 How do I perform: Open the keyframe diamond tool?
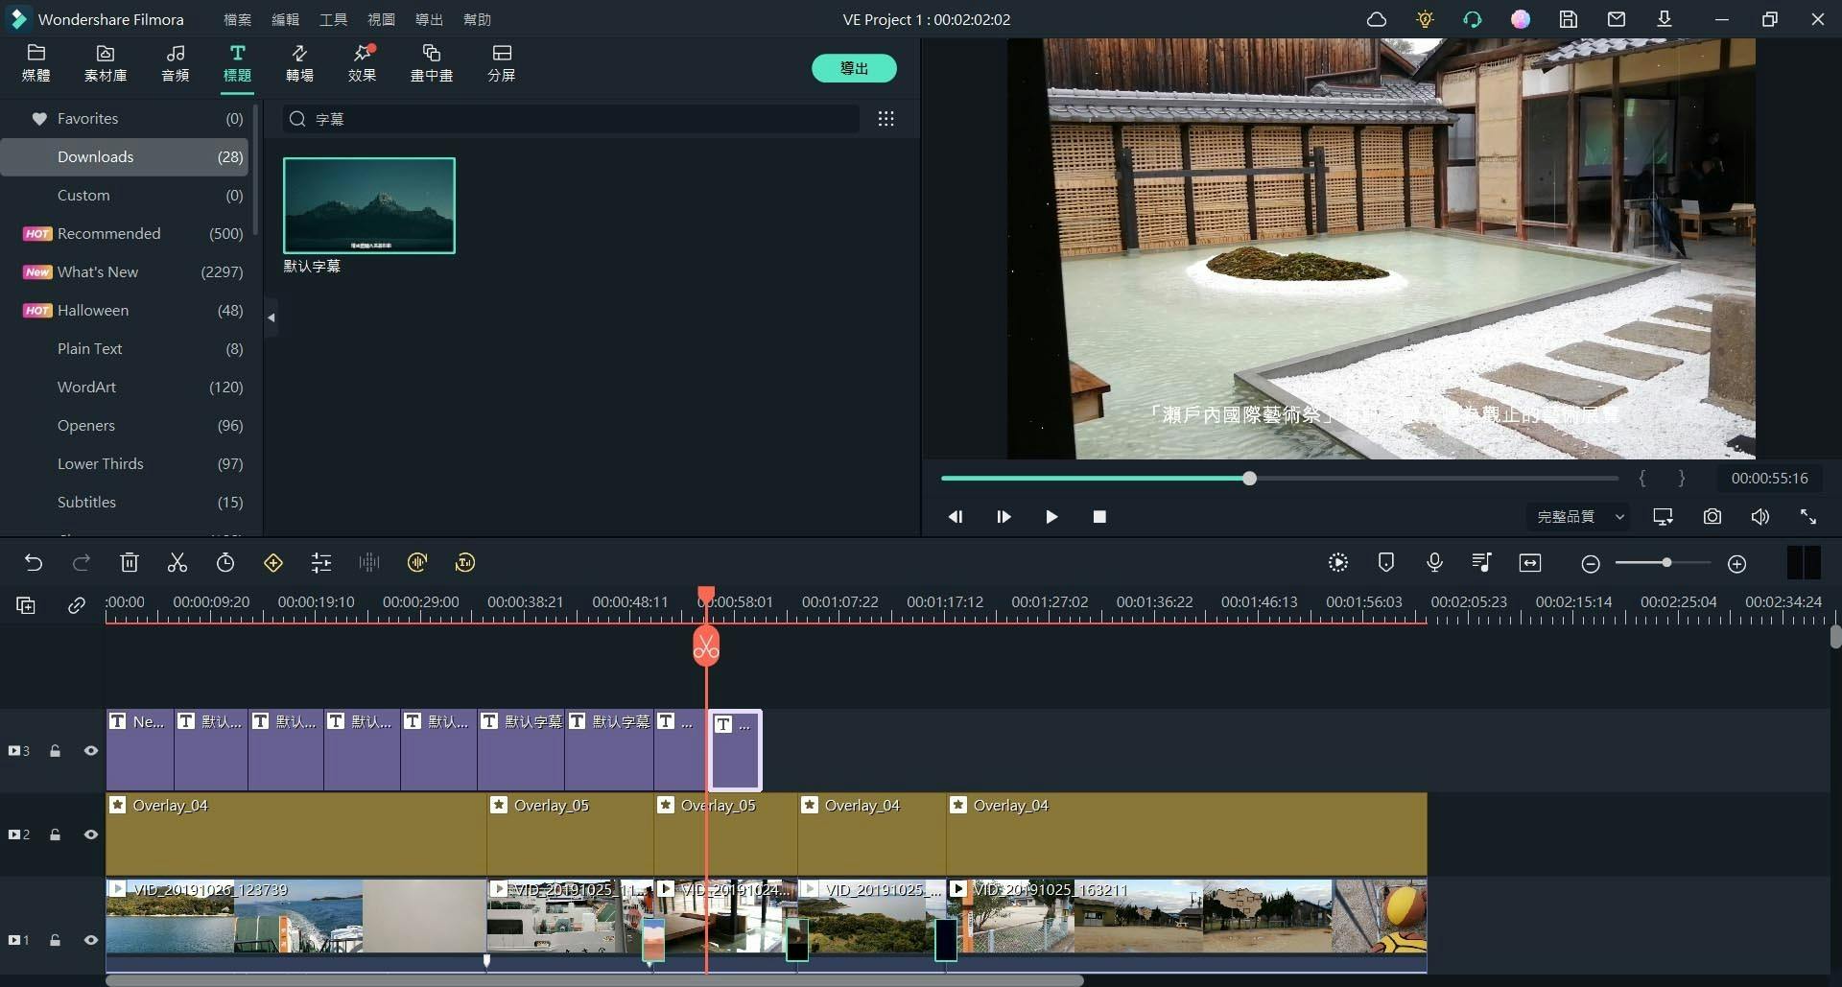point(273,563)
